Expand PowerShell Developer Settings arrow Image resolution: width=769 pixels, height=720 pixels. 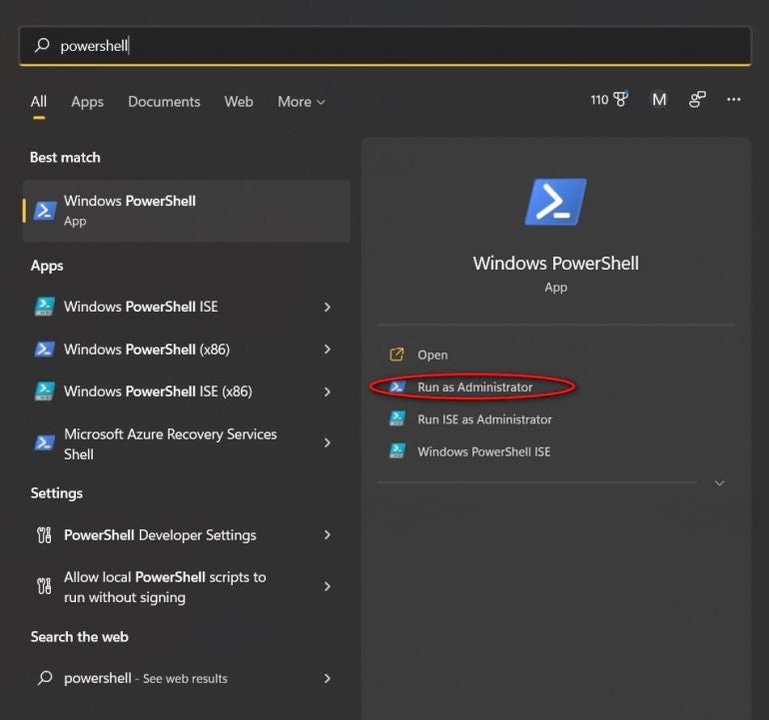[328, 535]
